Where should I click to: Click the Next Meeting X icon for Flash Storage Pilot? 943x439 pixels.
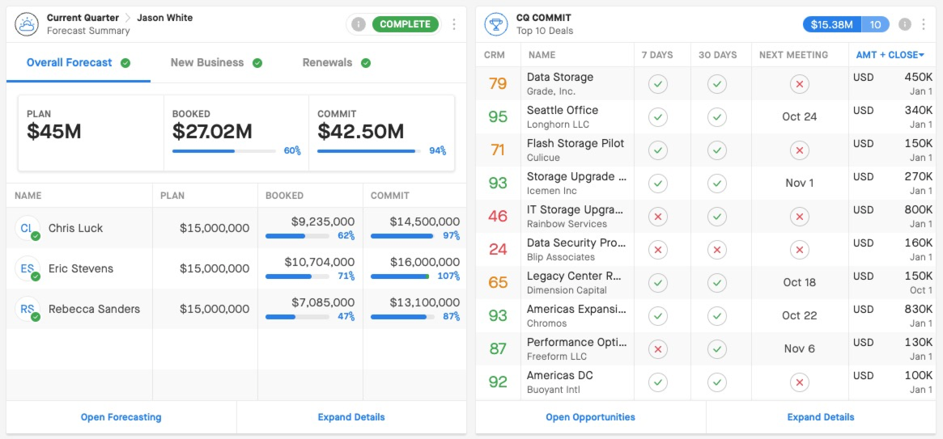(799, 150)
